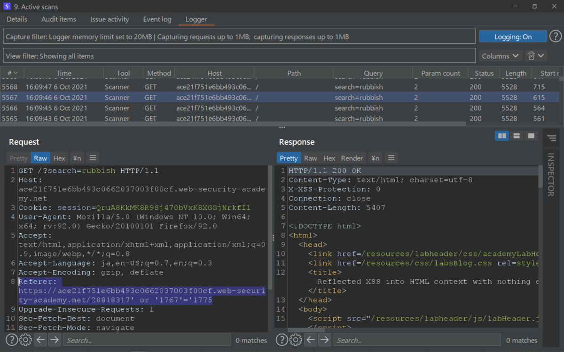Sort by the Length column header
The height and width of the screenshot is (352, 564).
[x=516, y=73]
